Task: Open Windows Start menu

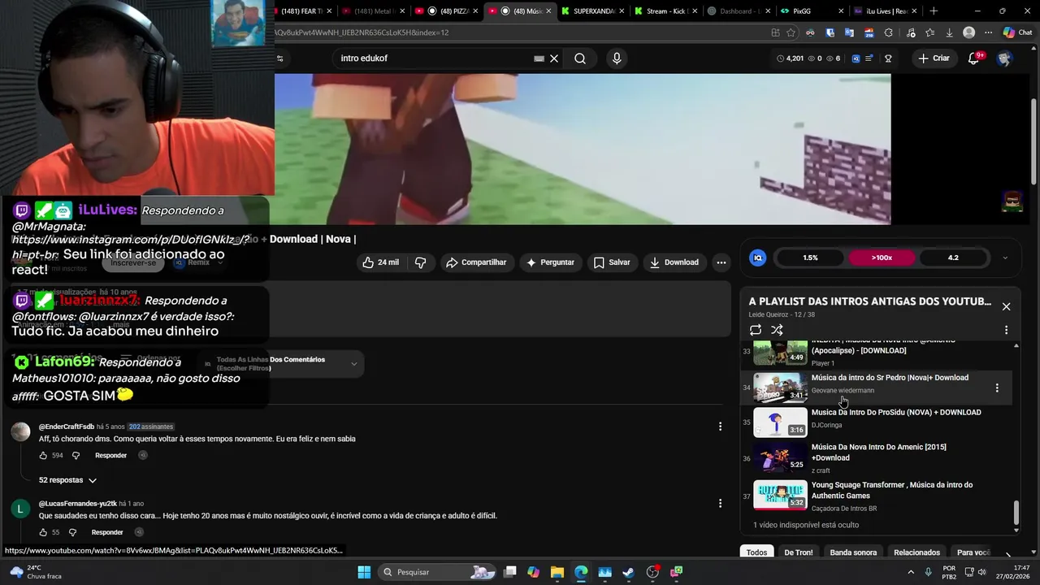Action: click(x=364, y=572)
